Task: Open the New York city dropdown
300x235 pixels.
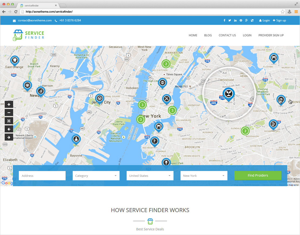Action: pos(204,176)
